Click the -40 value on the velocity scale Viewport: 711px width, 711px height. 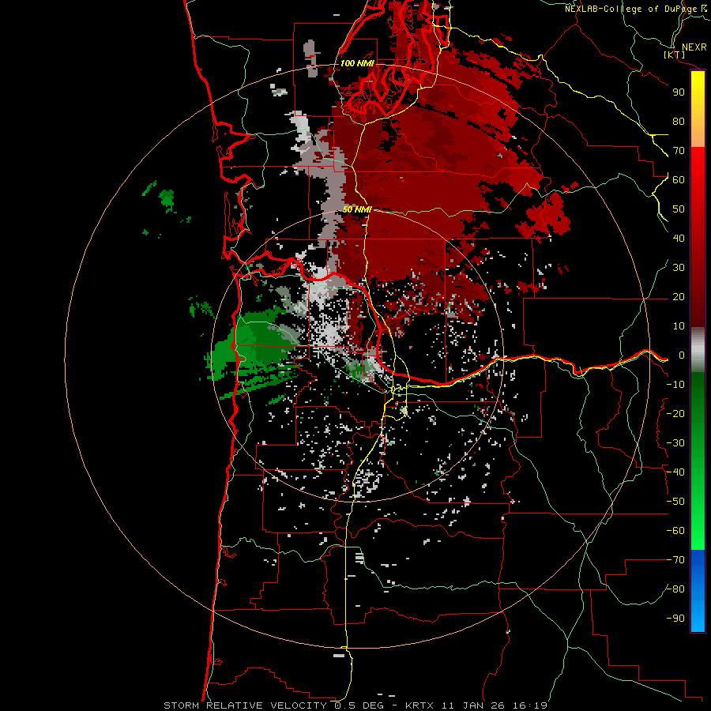pos(675,472)
